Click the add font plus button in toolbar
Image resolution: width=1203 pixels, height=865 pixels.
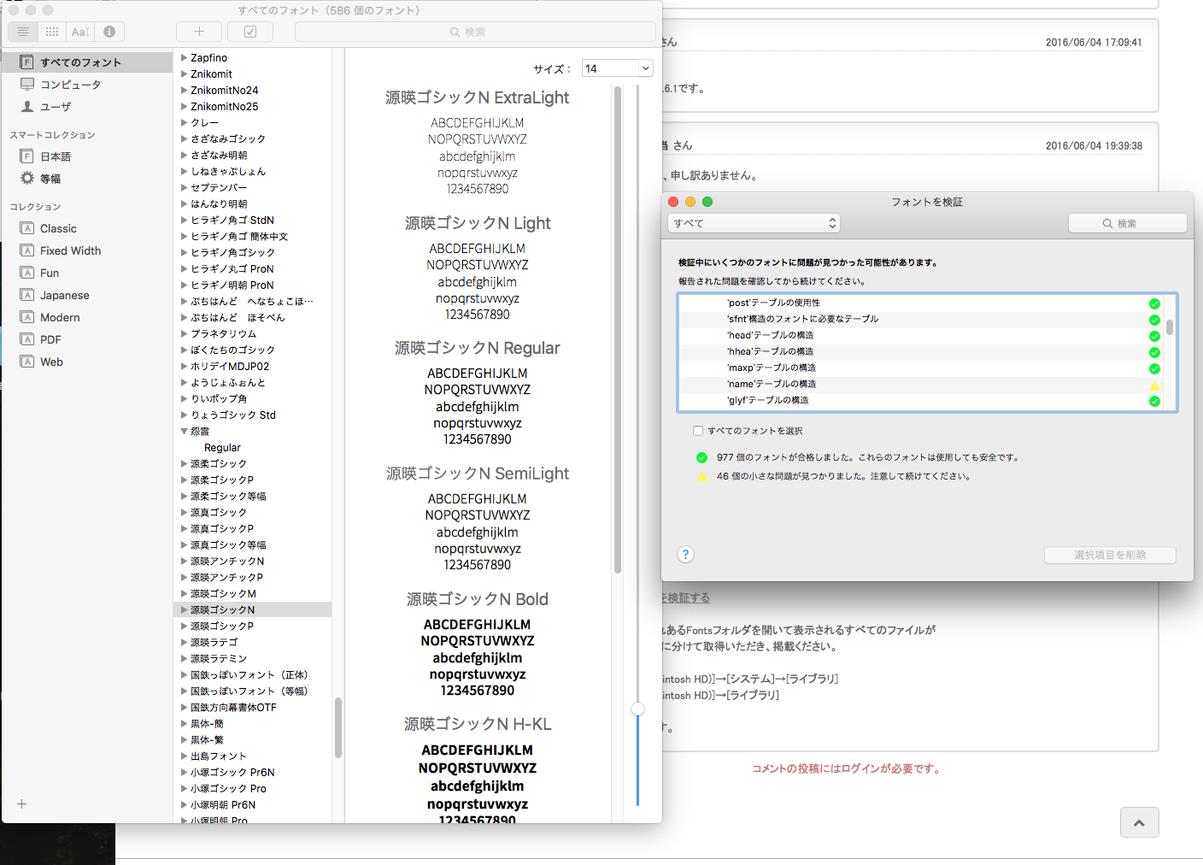coord(199,32)
